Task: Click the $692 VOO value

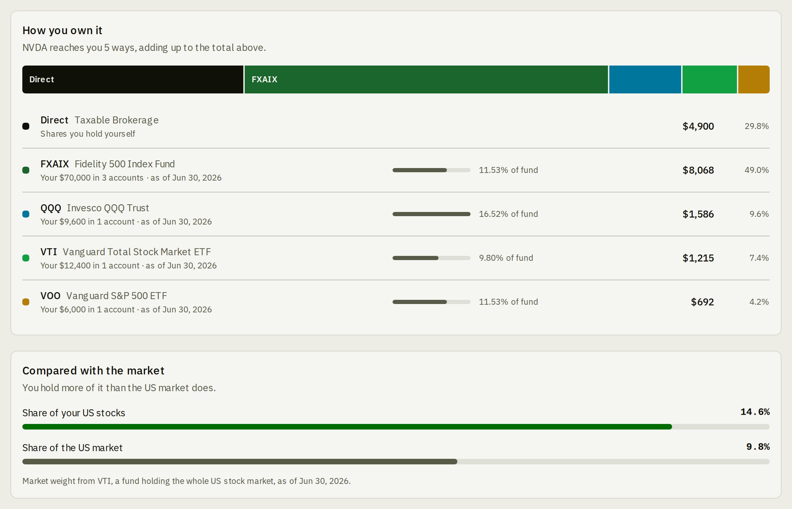Action: pos(702,302)
